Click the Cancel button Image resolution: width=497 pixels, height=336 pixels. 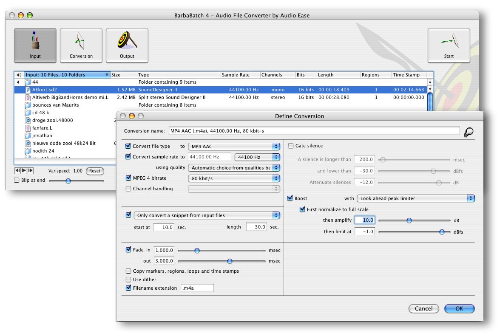click(424, 308)
